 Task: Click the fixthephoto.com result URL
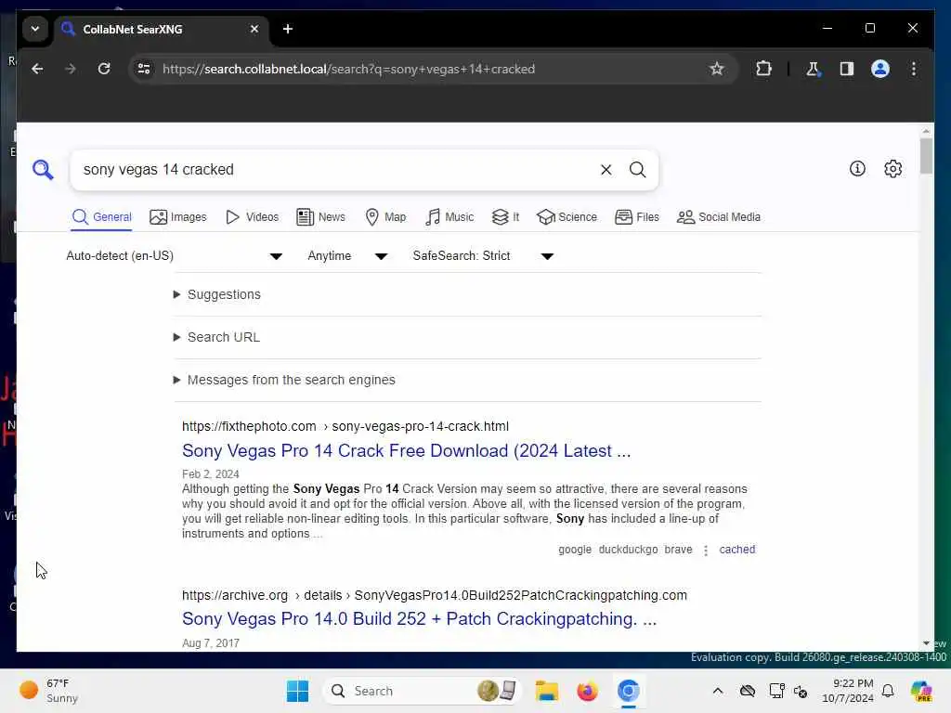tap(345, 426)
